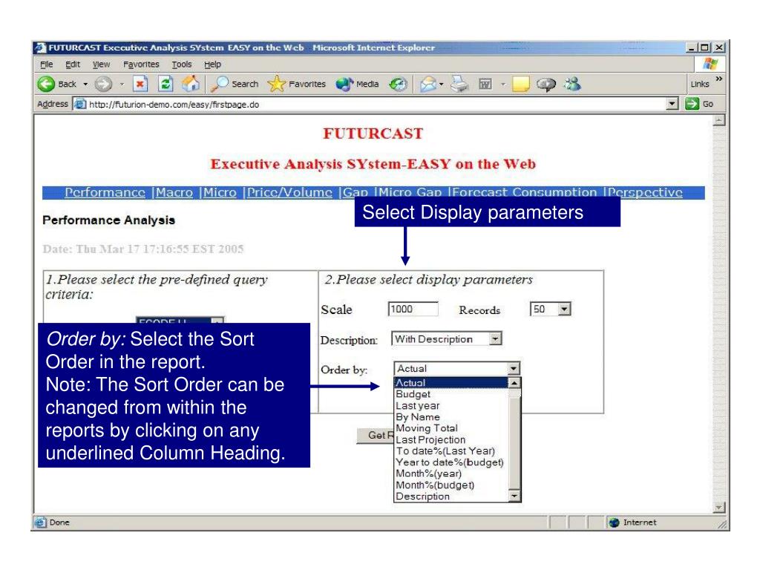Open the History icon

tap(398, 84)
